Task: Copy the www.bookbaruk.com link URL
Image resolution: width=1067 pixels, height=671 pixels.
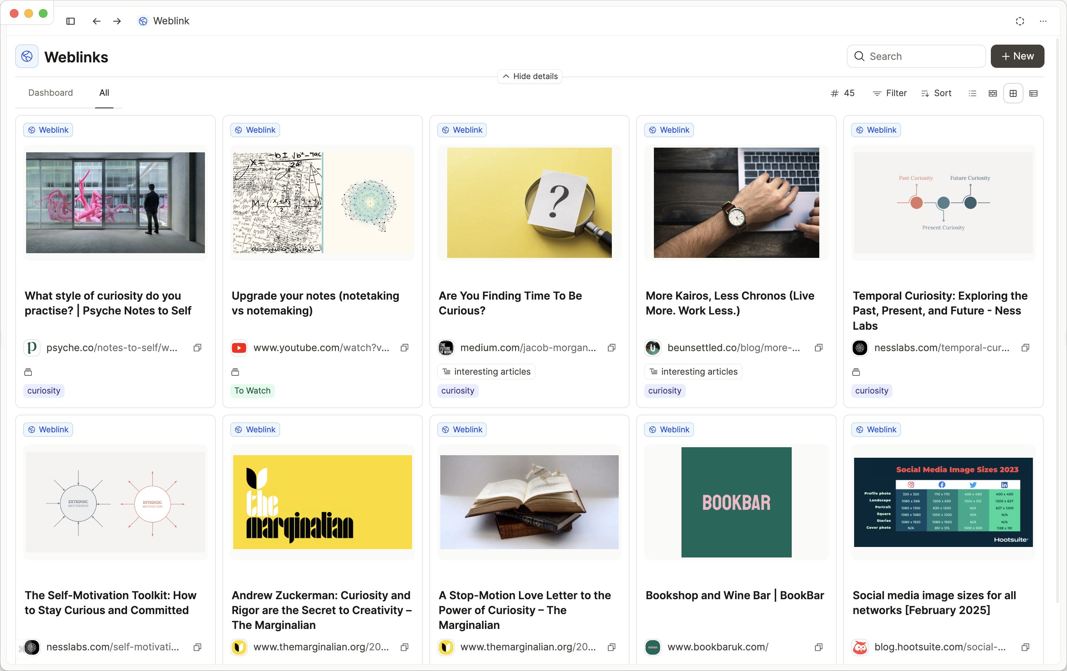Action: [819, 647]
